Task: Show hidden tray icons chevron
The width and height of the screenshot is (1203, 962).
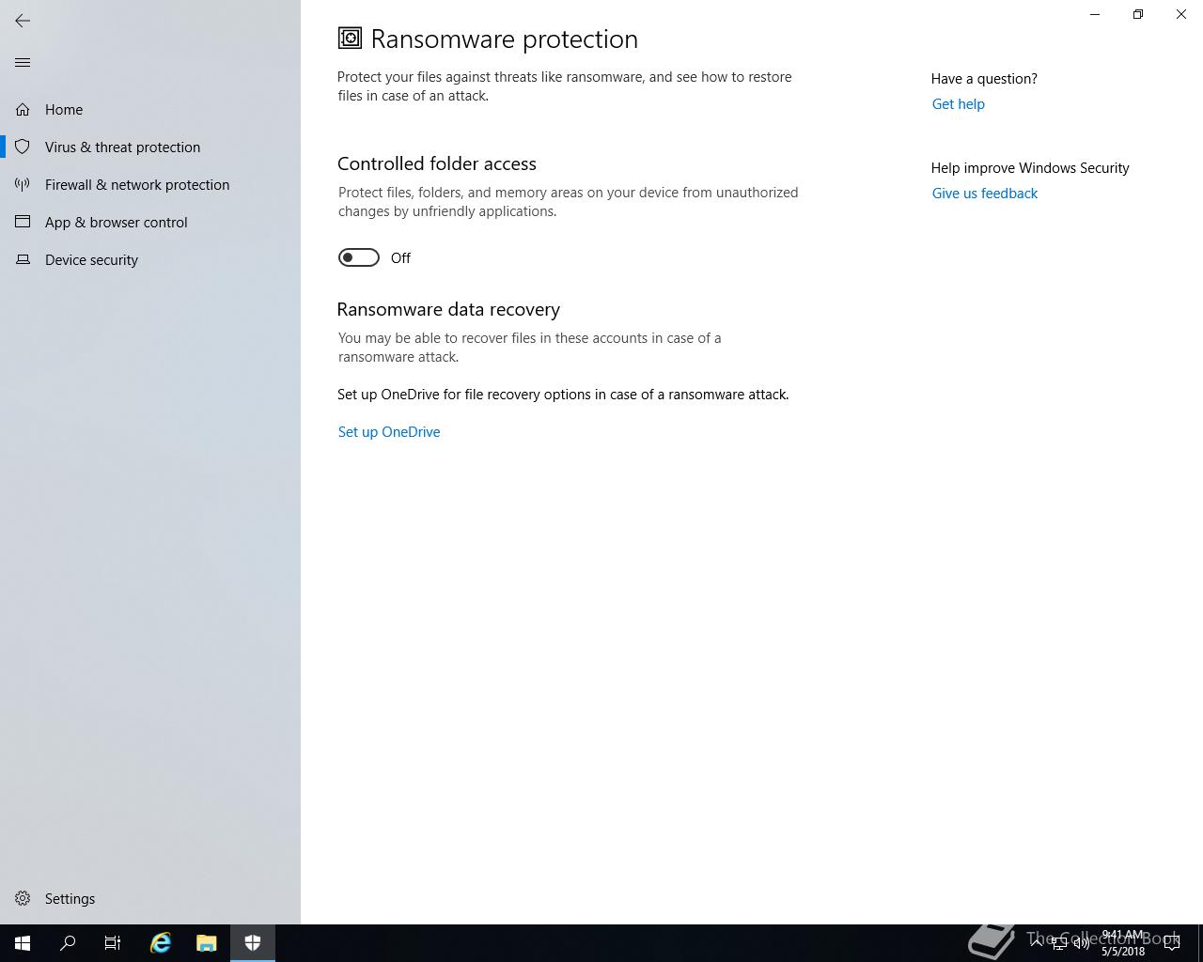Action: point(1037,942)
